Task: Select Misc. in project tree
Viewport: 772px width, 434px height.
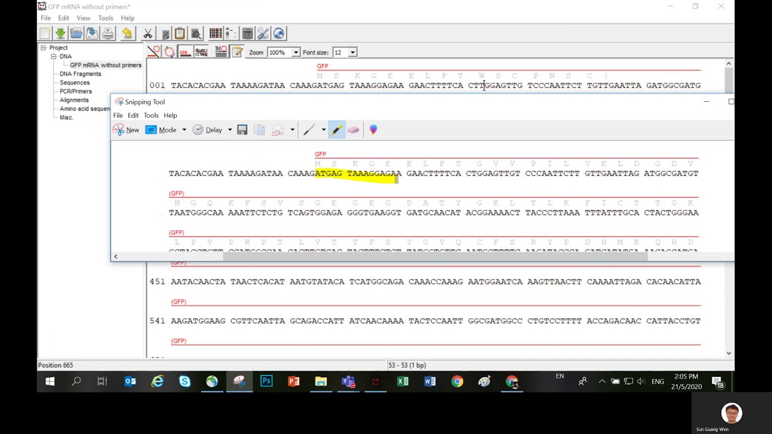Action: (x=66, y=118)
